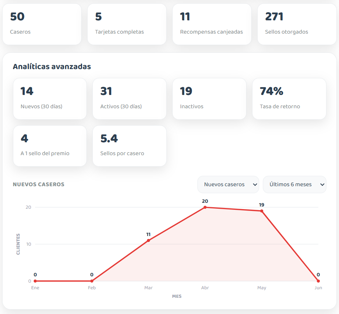Click the 19 data label above May
The image size is (339, 314).
(262, 205)
